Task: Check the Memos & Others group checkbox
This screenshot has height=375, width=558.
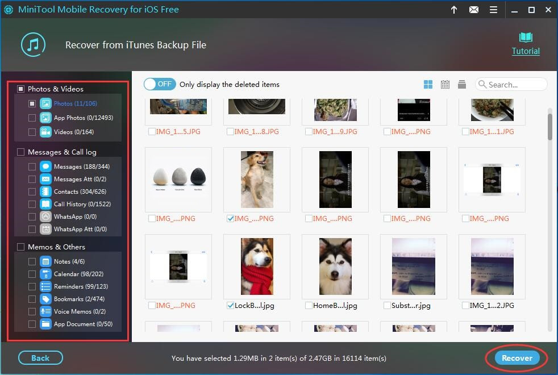Action: [x=20, y=247]
